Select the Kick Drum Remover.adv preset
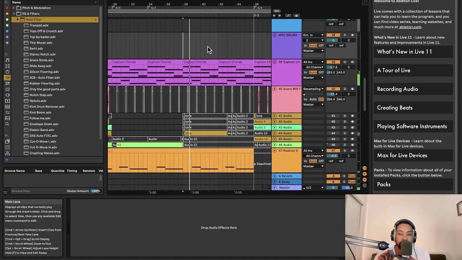The image size is (462, 260). click(47, 107)
